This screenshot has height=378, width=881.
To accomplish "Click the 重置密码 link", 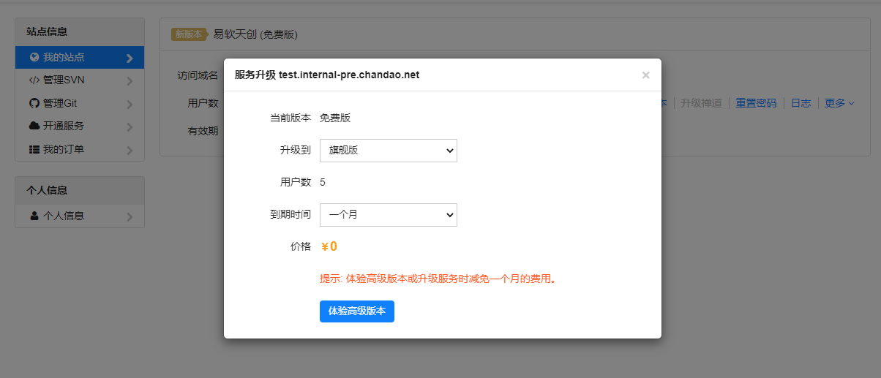I will click(x=756, y=103).
